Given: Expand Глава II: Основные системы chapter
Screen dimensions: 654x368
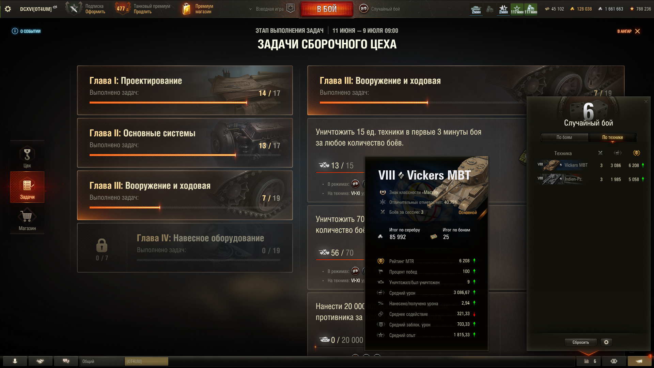Looking at the screenshot, I should point(185,143).
